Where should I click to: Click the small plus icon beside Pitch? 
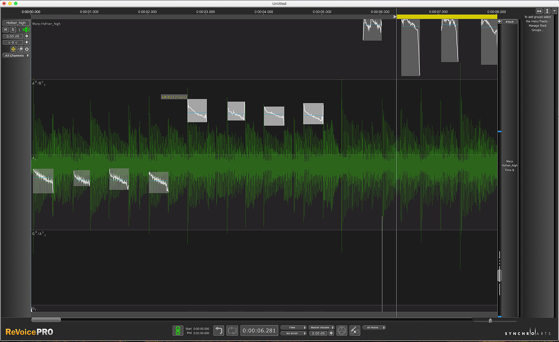coord(499,22)
